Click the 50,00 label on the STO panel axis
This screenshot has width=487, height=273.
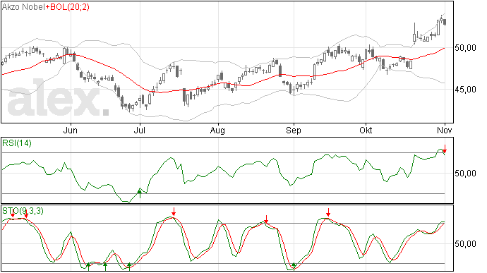(465, 244)
